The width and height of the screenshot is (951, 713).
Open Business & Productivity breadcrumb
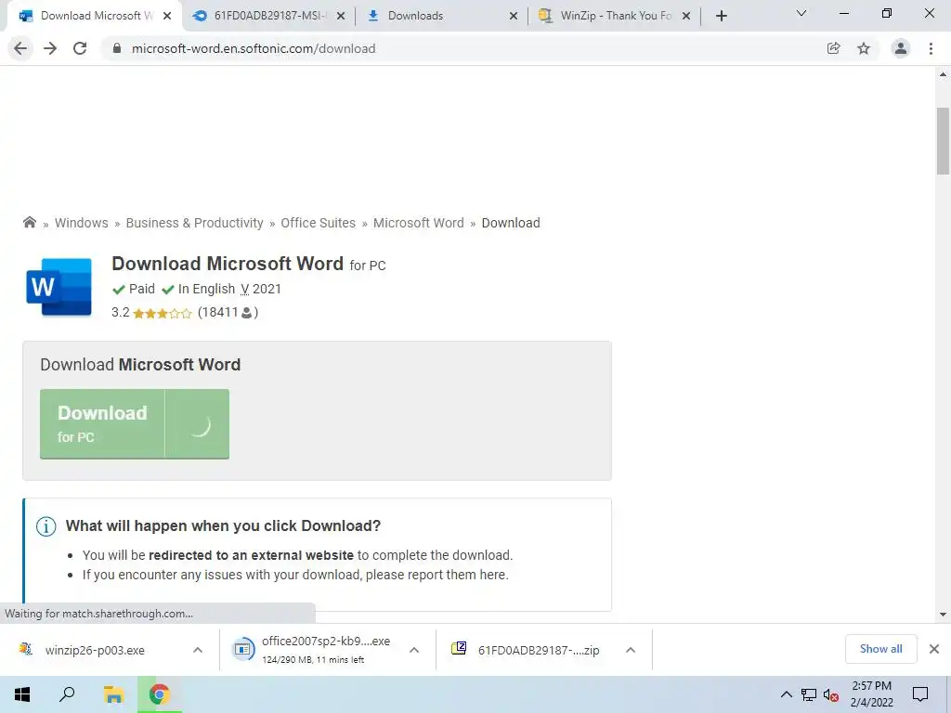(195, 223)
